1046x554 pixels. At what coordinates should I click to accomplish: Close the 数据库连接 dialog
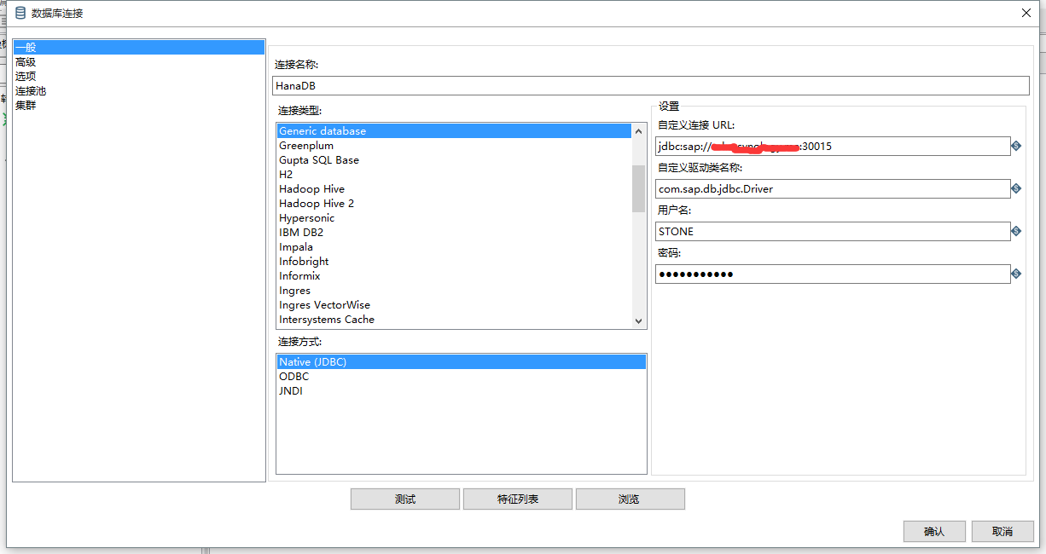[1026, 12]
